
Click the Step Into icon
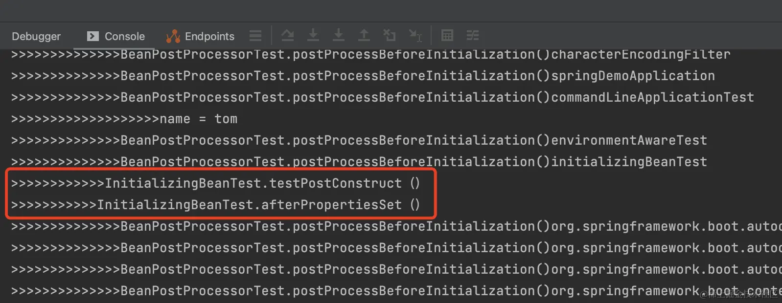point(313,35)
